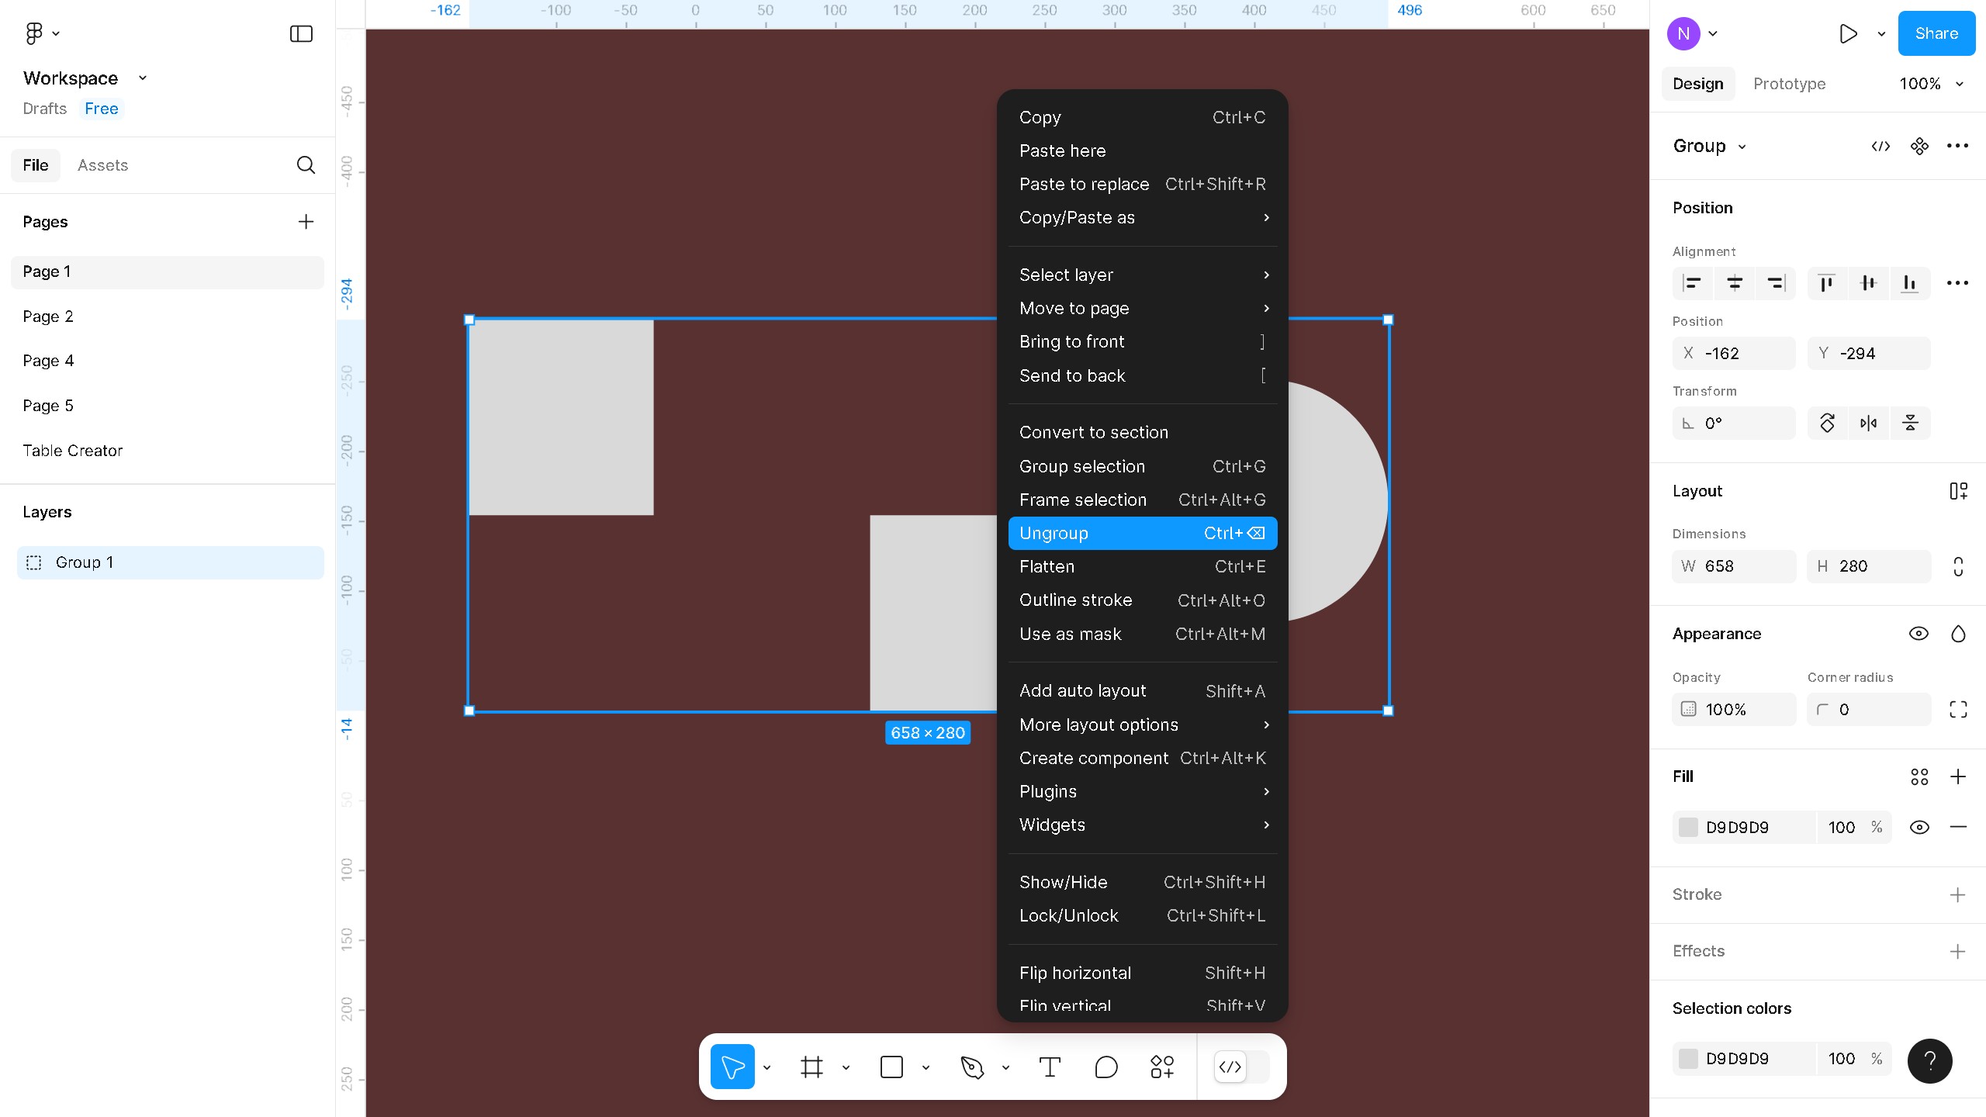Screen dimensions: 1986x1117
Task: Toggle Appearance visibility eye icon
Action: pos(1919,634)
